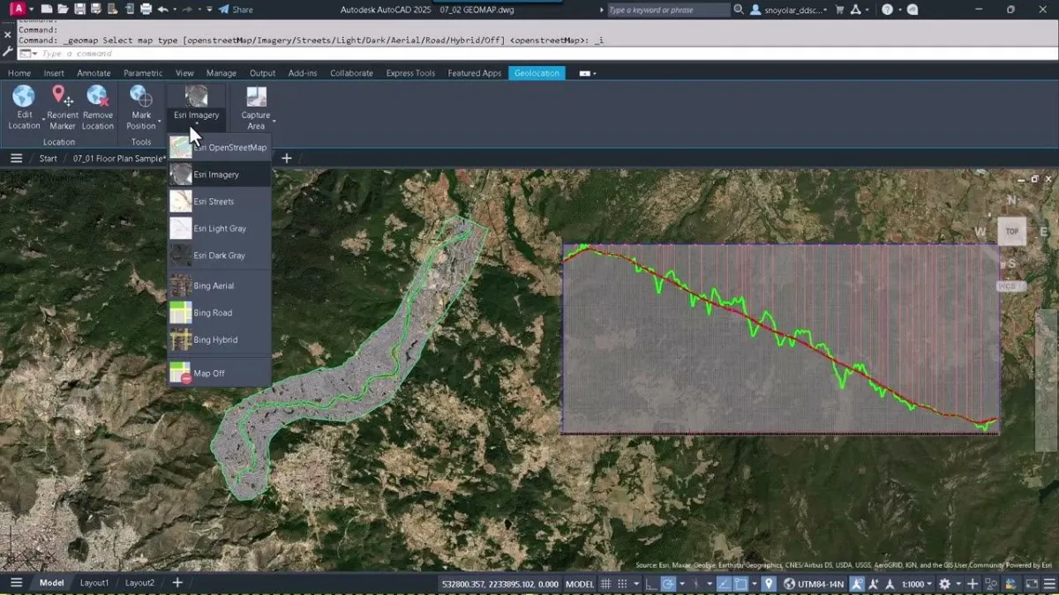Screen dimensions: 1059x595
Task: Click the search magnifier icon
Action: coord(738,10)
